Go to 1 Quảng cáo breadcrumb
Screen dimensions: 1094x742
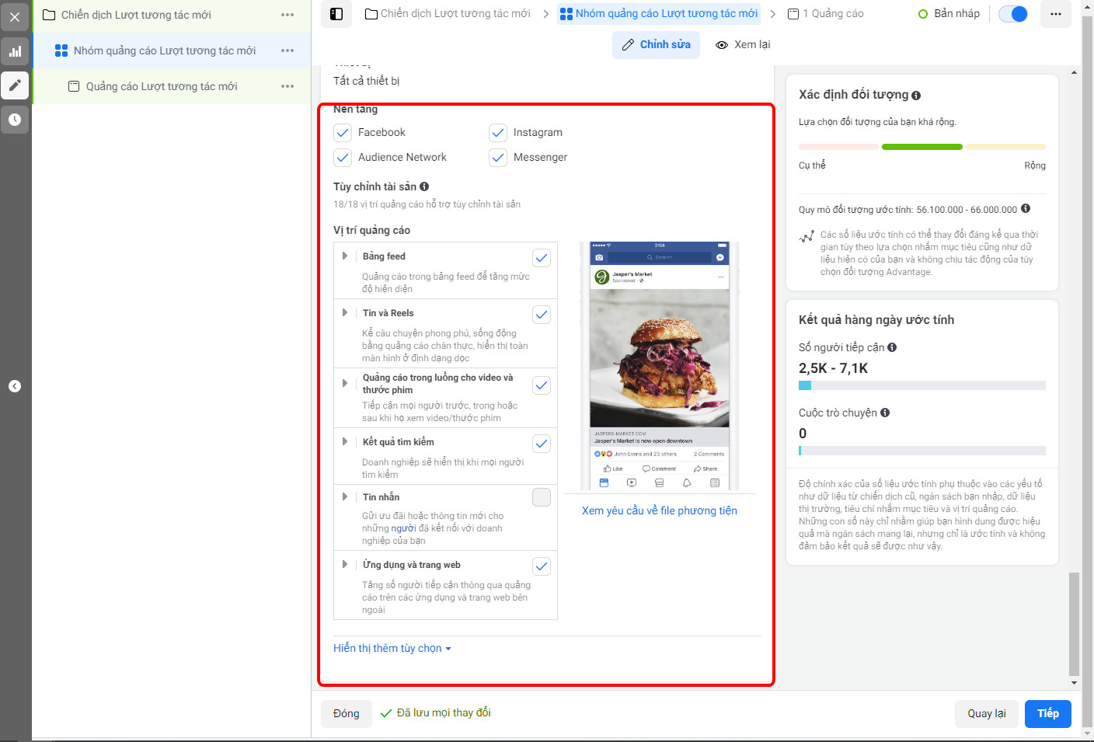[x=825, y=14]
